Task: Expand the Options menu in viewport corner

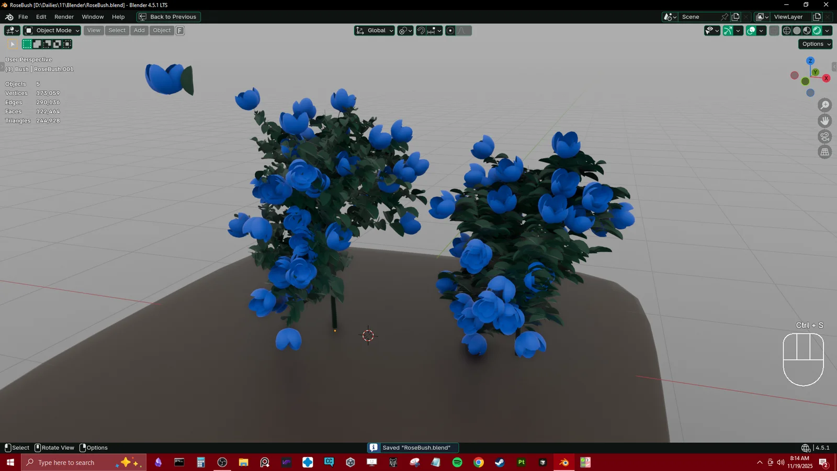Action: (x=815, y=44)
